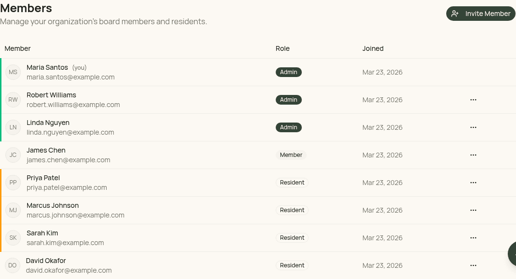Click the joined date in David Okafor row

coord(382,266)
